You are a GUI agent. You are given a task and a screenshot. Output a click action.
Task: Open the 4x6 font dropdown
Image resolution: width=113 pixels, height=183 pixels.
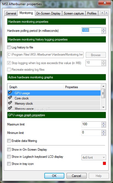[94, 158]
